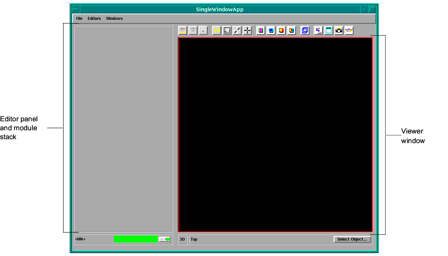Click the magenta and green square icon
This screenshot has height=256, width=448.
[x=261, y=30]
